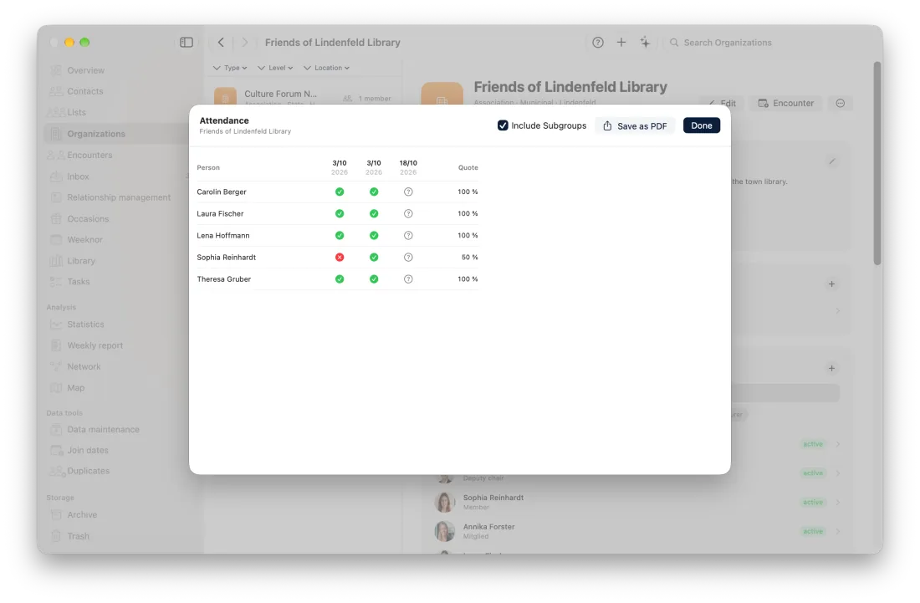Uncheck the Include Subgroups checkbox
Viewport: 920px width, 603px height.
[503, 125]
